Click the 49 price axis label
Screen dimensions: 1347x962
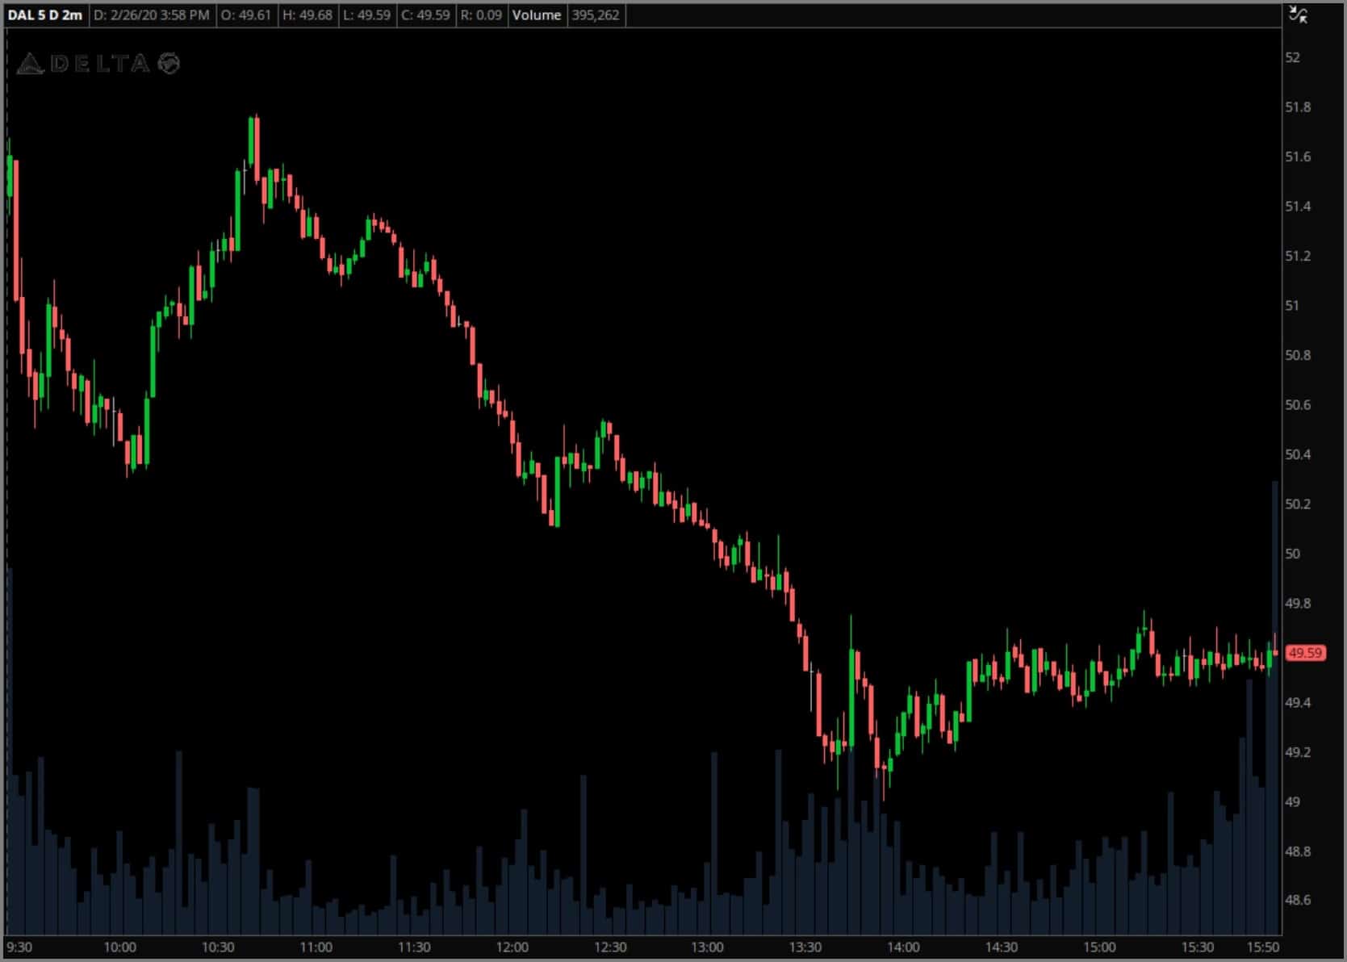pos(1293,802)
